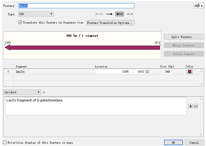Click the segment end location 1612
Image resolution: width=206 pixels, height=146 pixels.
pos(141,72)
